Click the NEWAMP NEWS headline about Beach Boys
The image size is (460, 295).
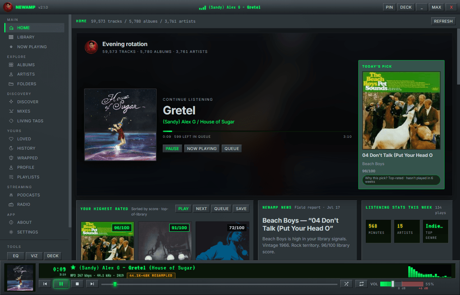[300, 224]
